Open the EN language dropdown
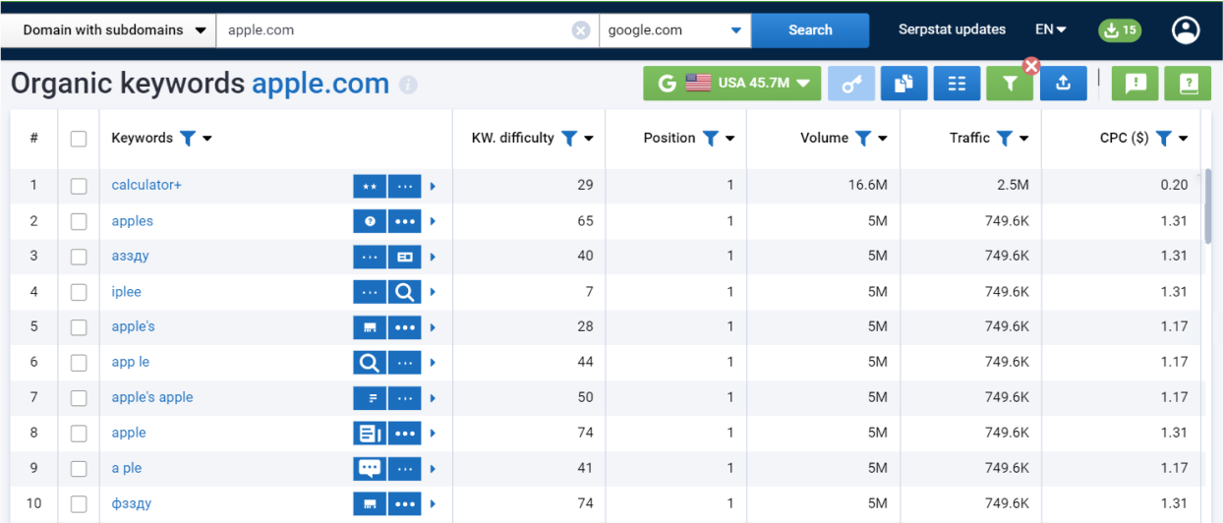This screenshot has width=1223, height=523. (1051, 30)
